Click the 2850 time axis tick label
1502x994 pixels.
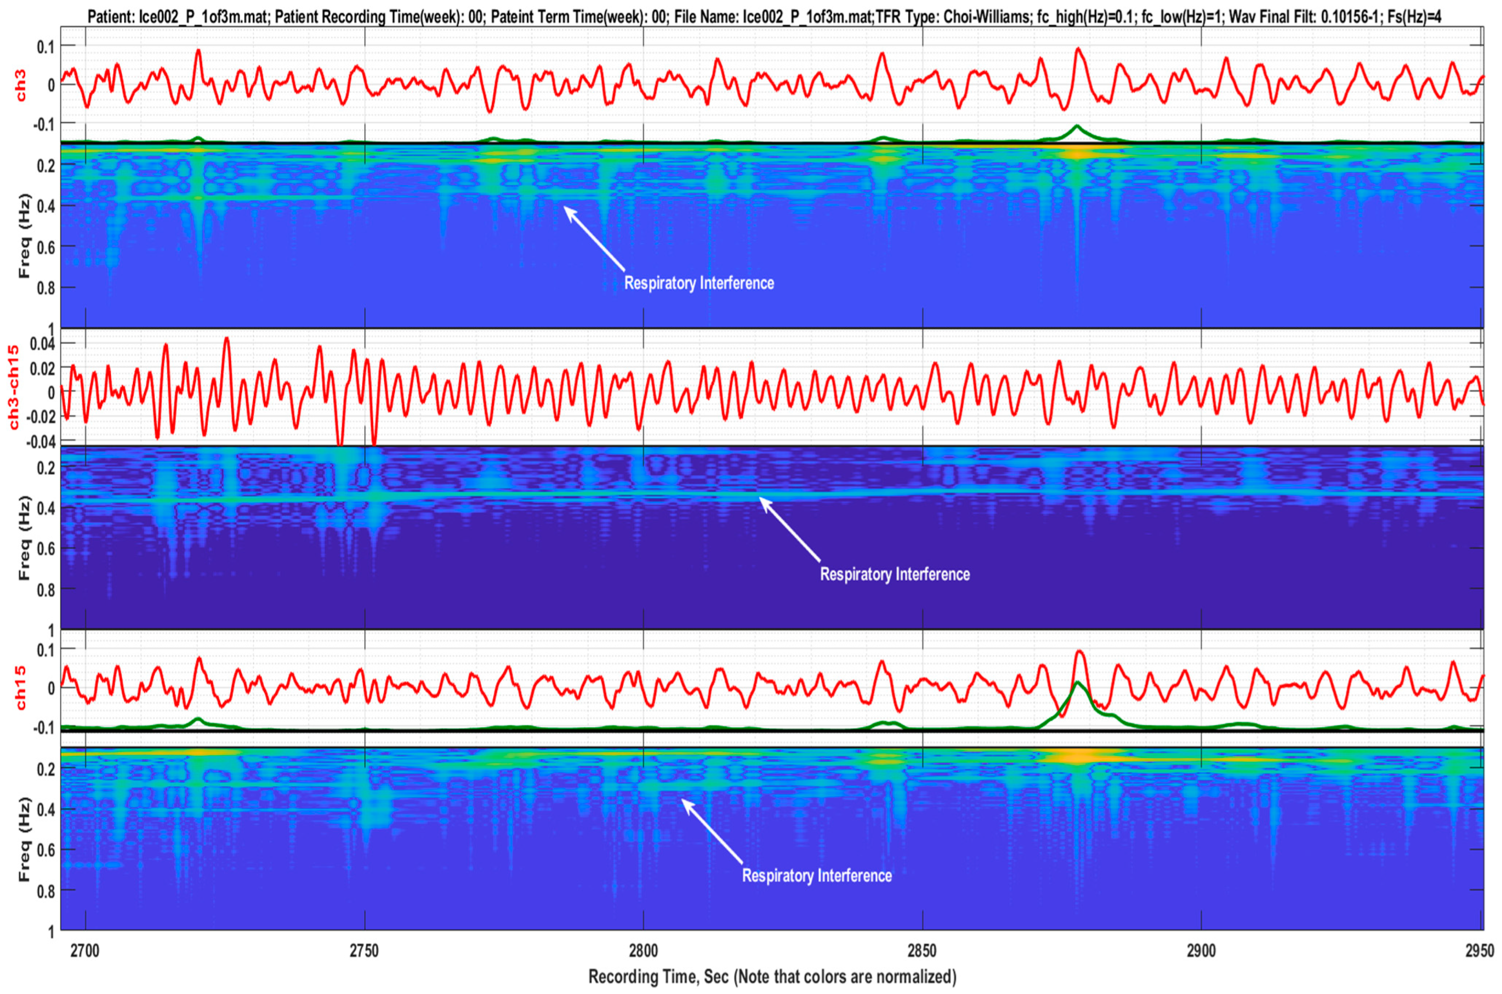[x=922, y=949]
